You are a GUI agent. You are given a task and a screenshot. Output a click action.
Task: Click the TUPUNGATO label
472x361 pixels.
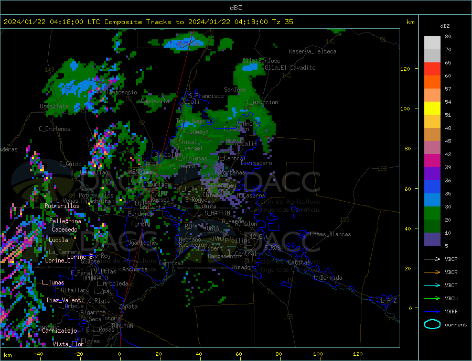tap(94, 278)
